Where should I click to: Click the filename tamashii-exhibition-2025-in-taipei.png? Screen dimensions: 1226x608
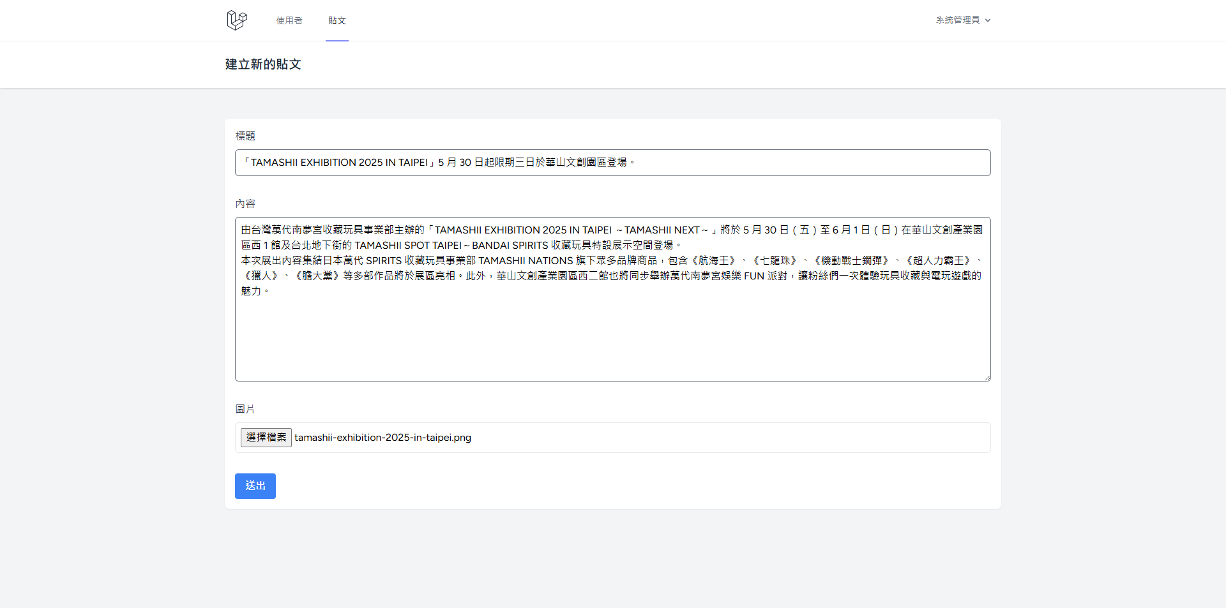click(383, 438)
